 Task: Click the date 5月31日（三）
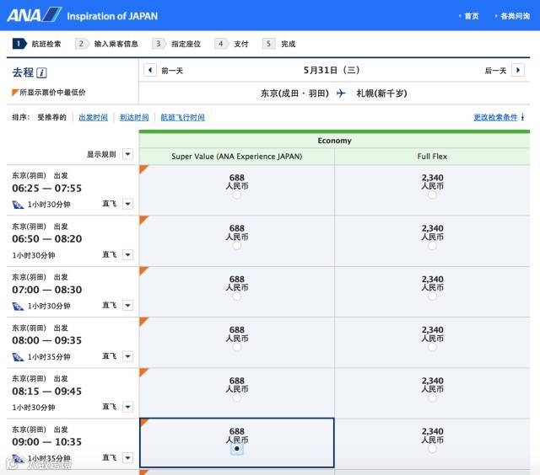(x=332, y=70)
